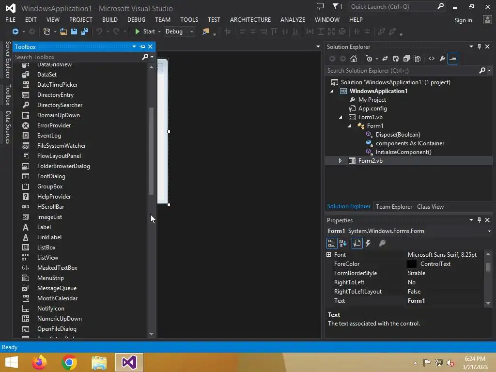Toggle Categorized view in Properties
This screenshot has height=372, width=496.
331,243
